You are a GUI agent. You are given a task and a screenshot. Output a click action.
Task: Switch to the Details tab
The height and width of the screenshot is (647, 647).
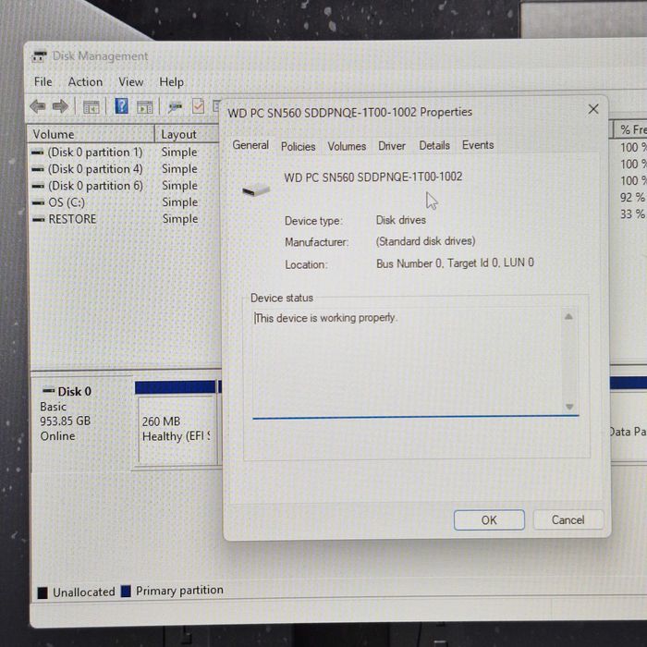[x=434, y=145]
